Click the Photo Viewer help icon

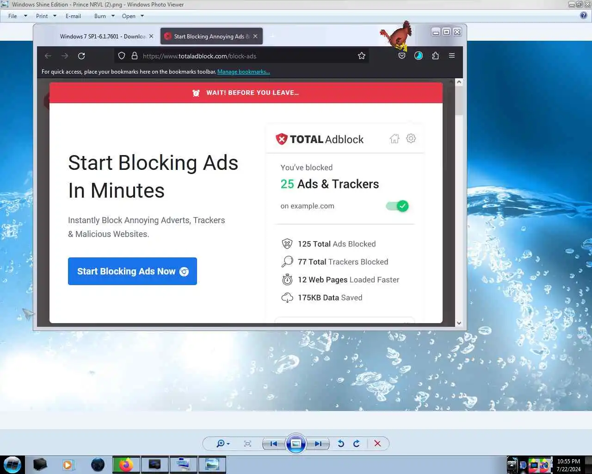point(584,15)
